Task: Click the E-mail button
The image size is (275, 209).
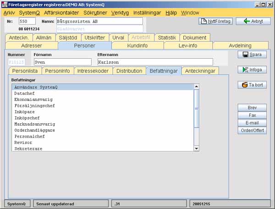Action: (x=252, y=123)
